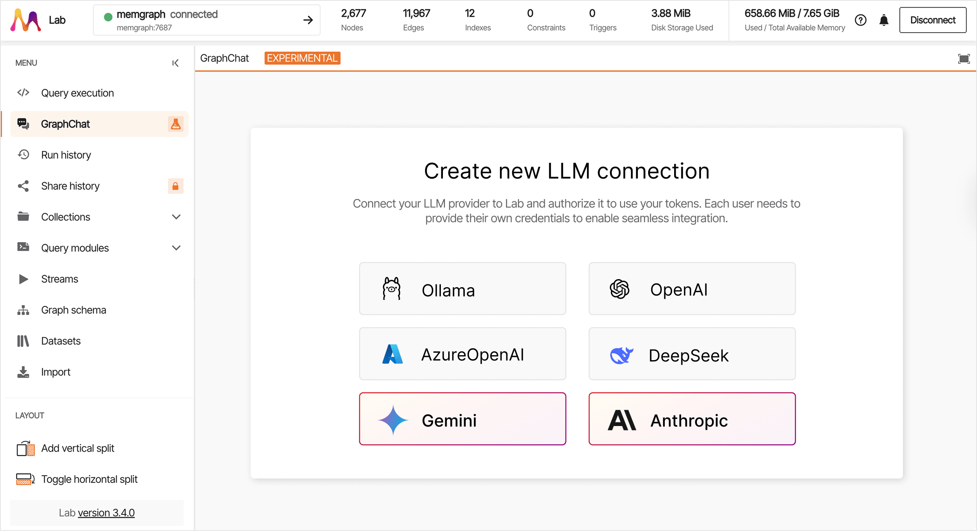Click Add vertical split label
The width and height of the screenshot is (977, 531).
point(78,448)
